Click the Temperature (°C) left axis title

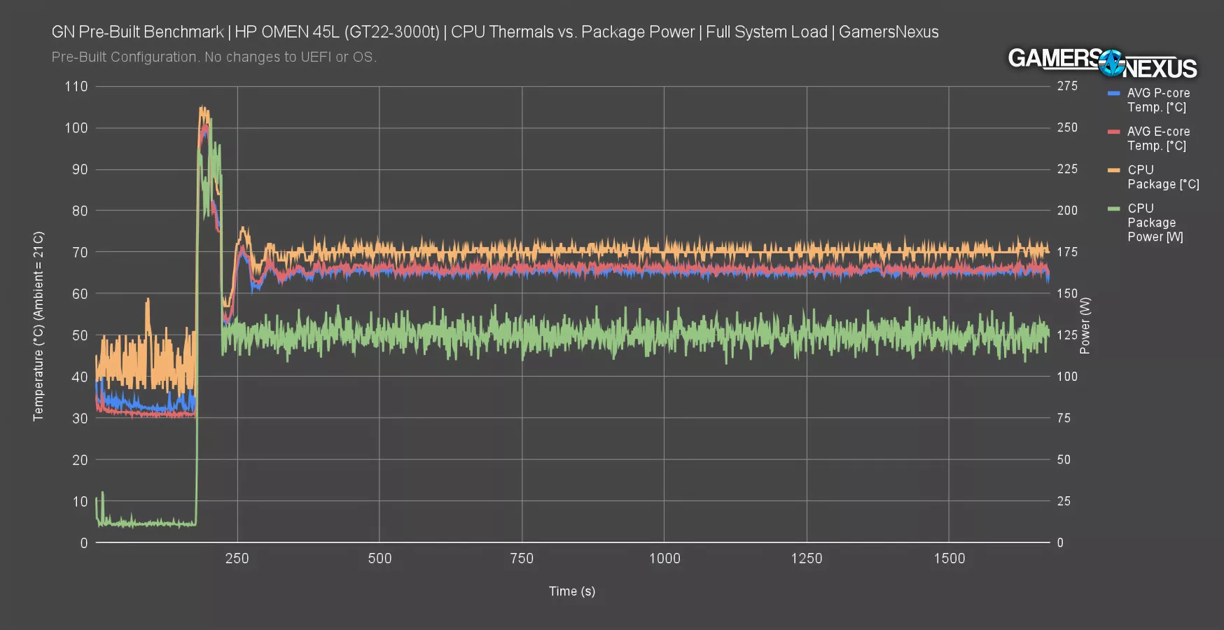(39, 326)
